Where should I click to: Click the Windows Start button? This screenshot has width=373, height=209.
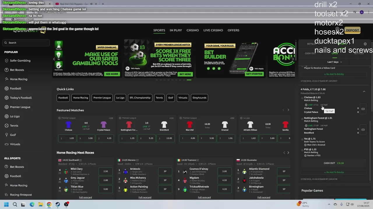point(6,204)
